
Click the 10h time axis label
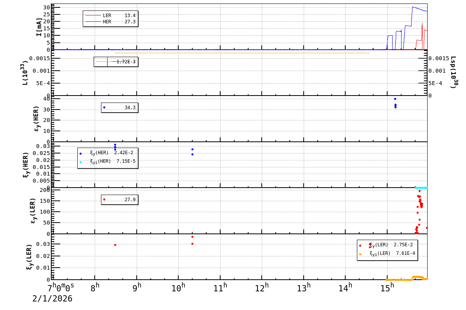(x=179, y=288)
